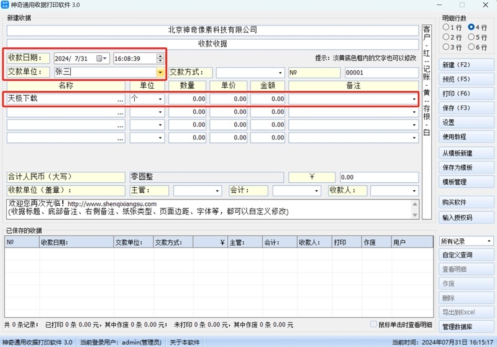Click the 收款单位（盖章）: label field
497x347 pixels.
(x=66, y=190)
